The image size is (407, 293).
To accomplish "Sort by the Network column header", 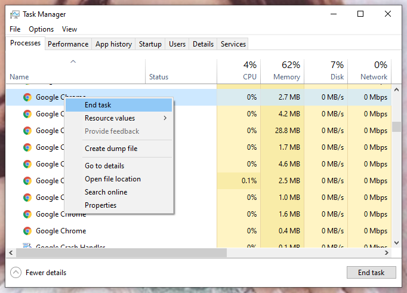I will (369, 72).
